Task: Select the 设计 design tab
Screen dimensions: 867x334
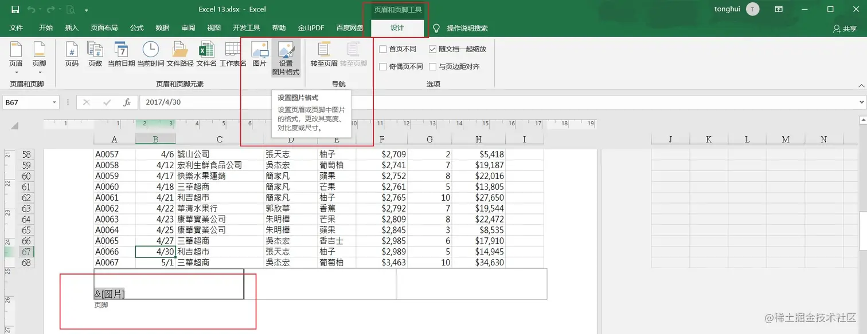Action: tap(397, 28)
